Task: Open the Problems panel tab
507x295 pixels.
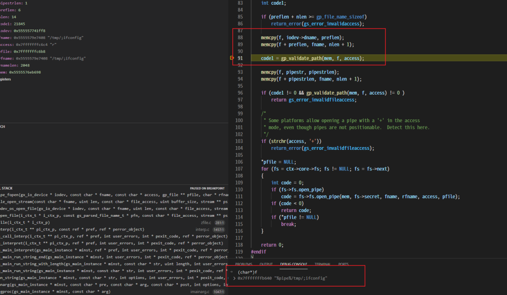Action: [x=244, y=265]
